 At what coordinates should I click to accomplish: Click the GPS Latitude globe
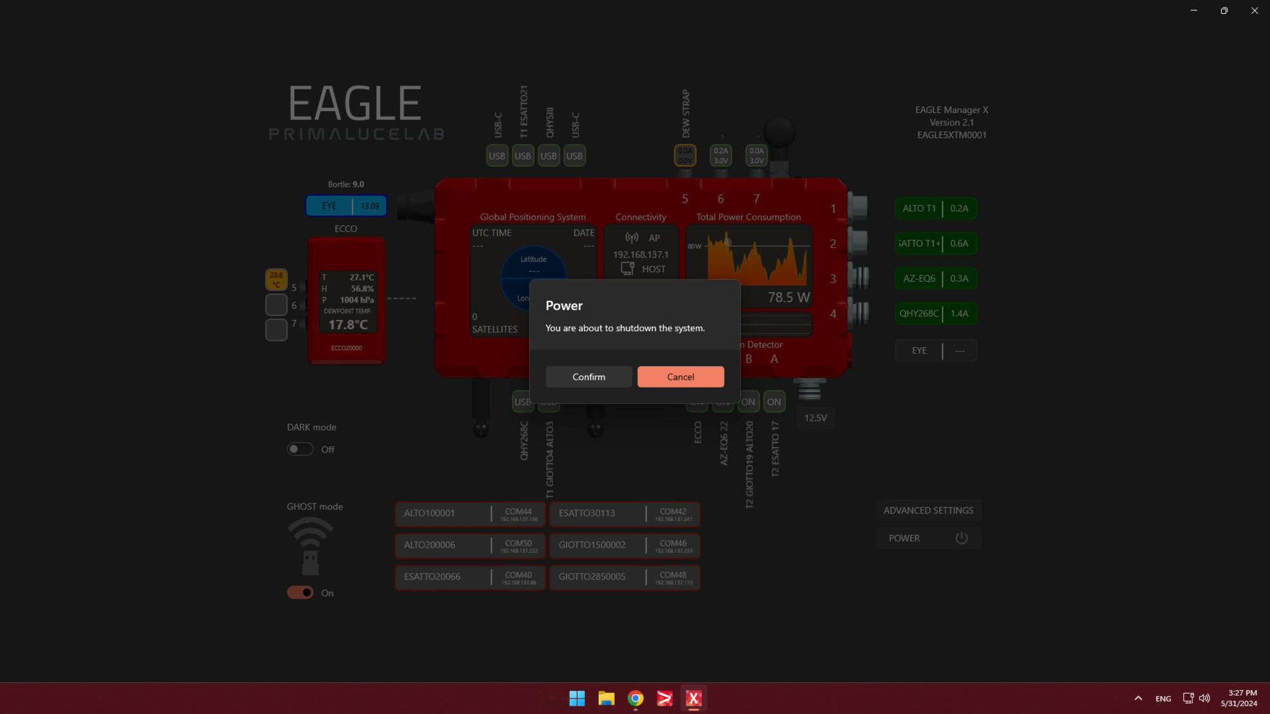[533, 263]
